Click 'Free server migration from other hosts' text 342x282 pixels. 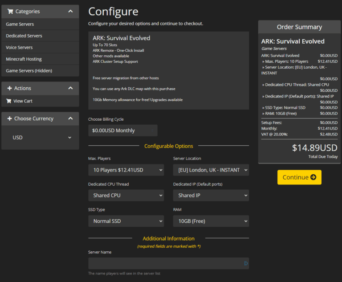126,78
